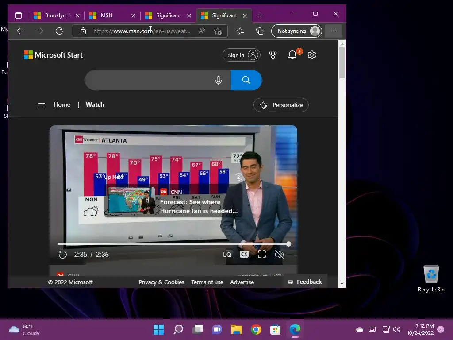Click the Feedback button
453x340 pixels.
click(x=305, y=282)
